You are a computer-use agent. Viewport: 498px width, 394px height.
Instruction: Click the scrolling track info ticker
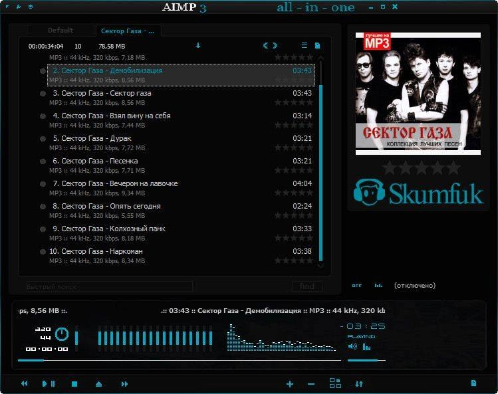pos(201,310)
